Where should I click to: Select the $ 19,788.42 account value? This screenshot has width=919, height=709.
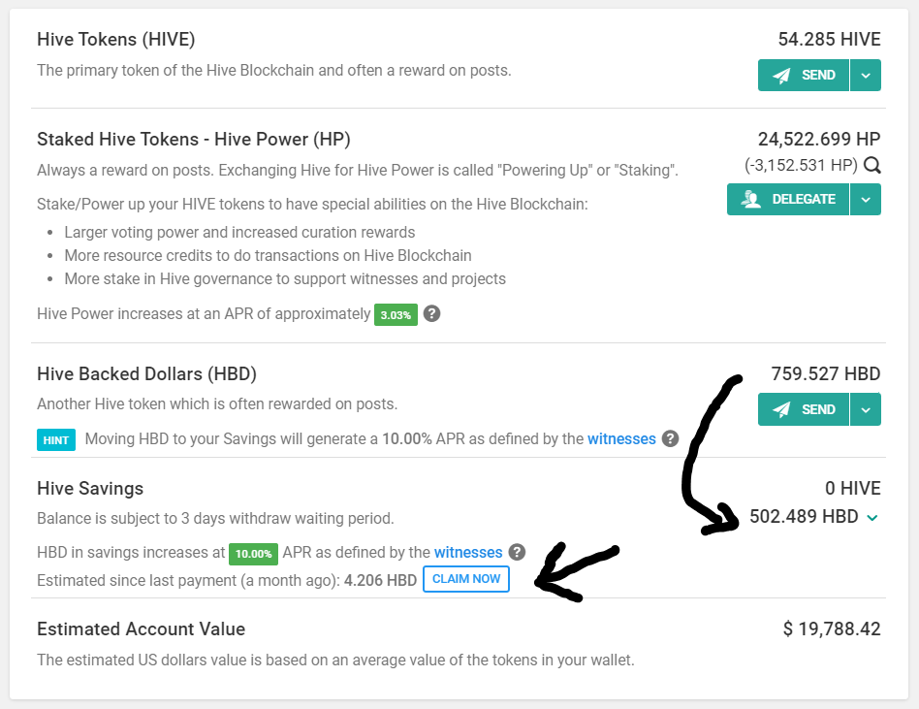pos(832,628)
